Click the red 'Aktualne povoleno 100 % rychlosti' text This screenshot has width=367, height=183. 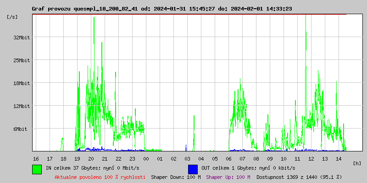click(100, 177)
